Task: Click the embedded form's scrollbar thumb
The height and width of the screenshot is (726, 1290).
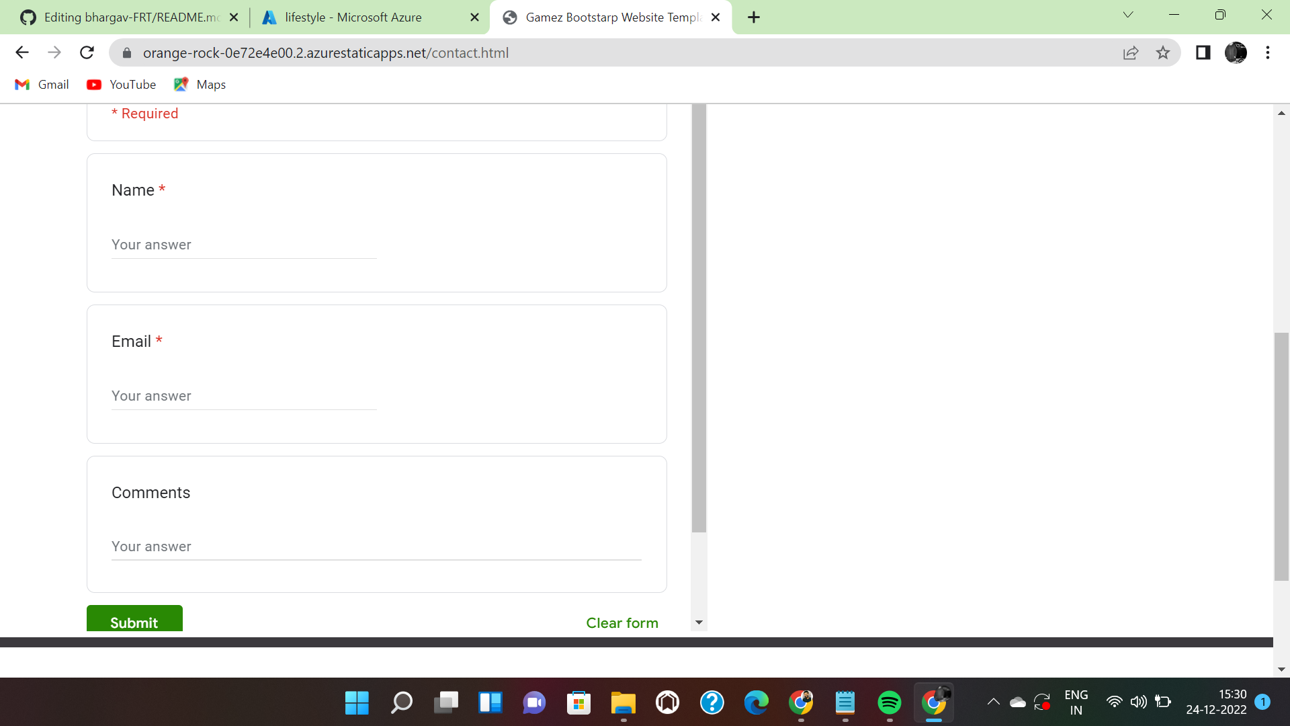Action: point(699,318)
